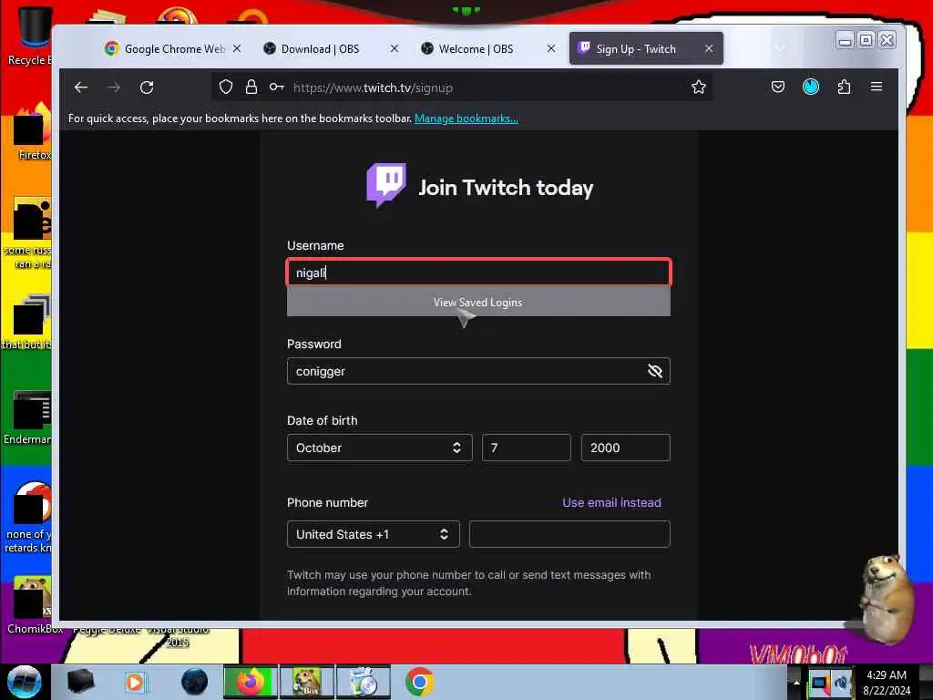Image resolution: width=933 pixels, height=700 pixels.
Task: Close the Download | OBS tab
Action: tap(394, 48)
